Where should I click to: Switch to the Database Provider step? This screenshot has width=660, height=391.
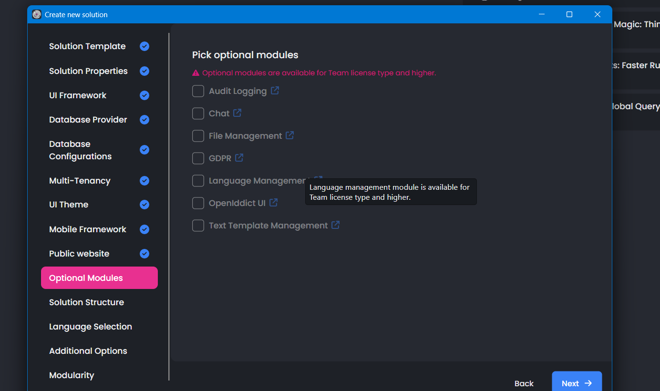88,120
